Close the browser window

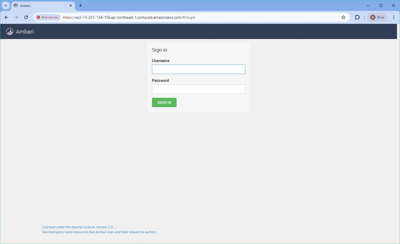393,5
